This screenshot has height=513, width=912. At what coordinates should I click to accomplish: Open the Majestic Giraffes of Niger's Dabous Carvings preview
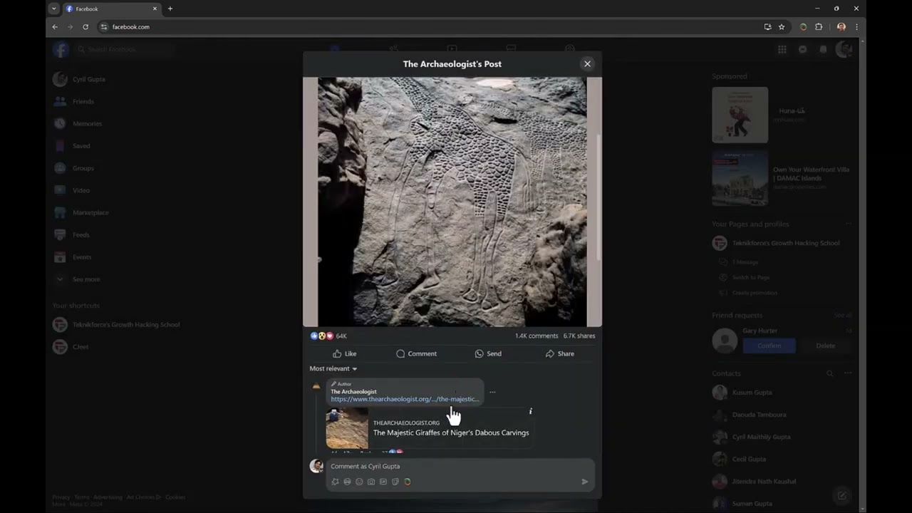(430, 428)
